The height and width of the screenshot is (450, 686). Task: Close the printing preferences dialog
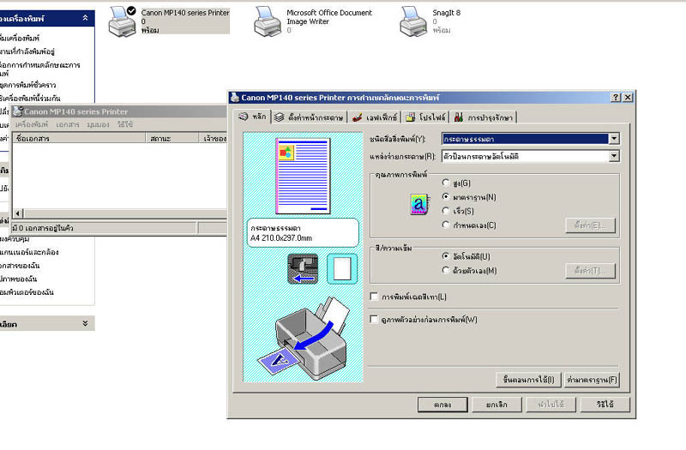click(628, 98)
